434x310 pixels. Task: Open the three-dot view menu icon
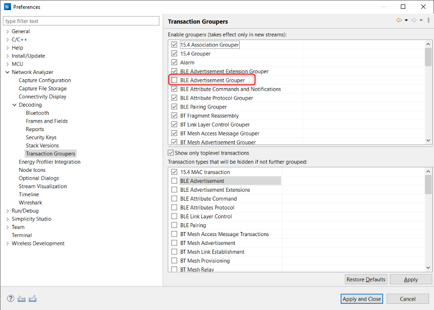click(428, 20)
